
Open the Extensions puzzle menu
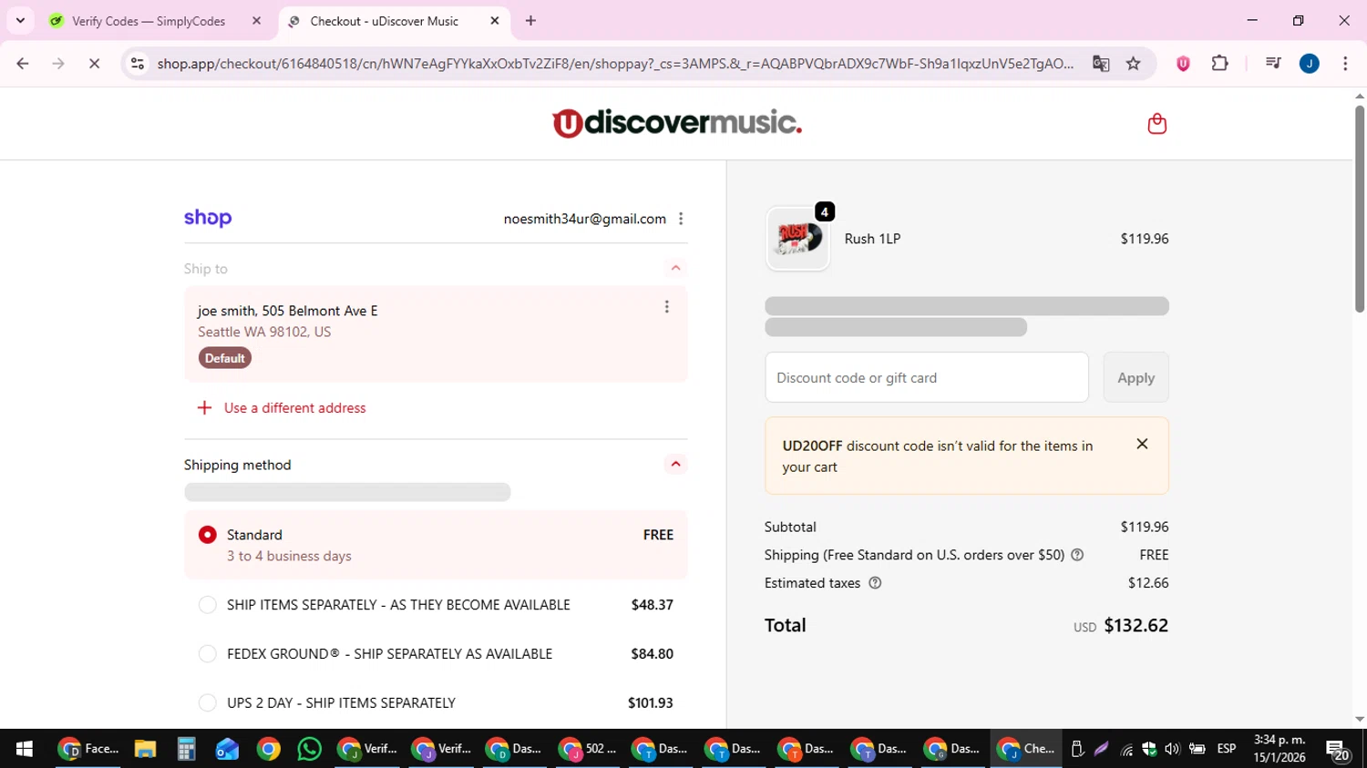tap(1219, 64)
